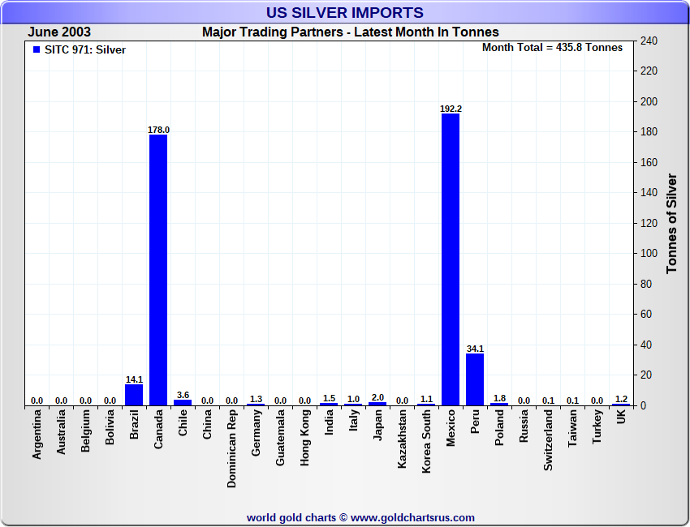Screen dimensions: 690x527
Task: Click the Brazil bar labeled 14.1
Action: click(x=134, y=394)
